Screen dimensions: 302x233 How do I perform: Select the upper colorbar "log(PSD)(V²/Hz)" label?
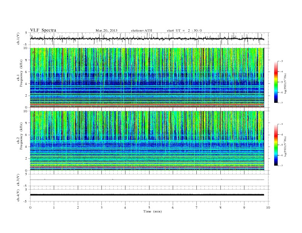(x=285, y=83)
